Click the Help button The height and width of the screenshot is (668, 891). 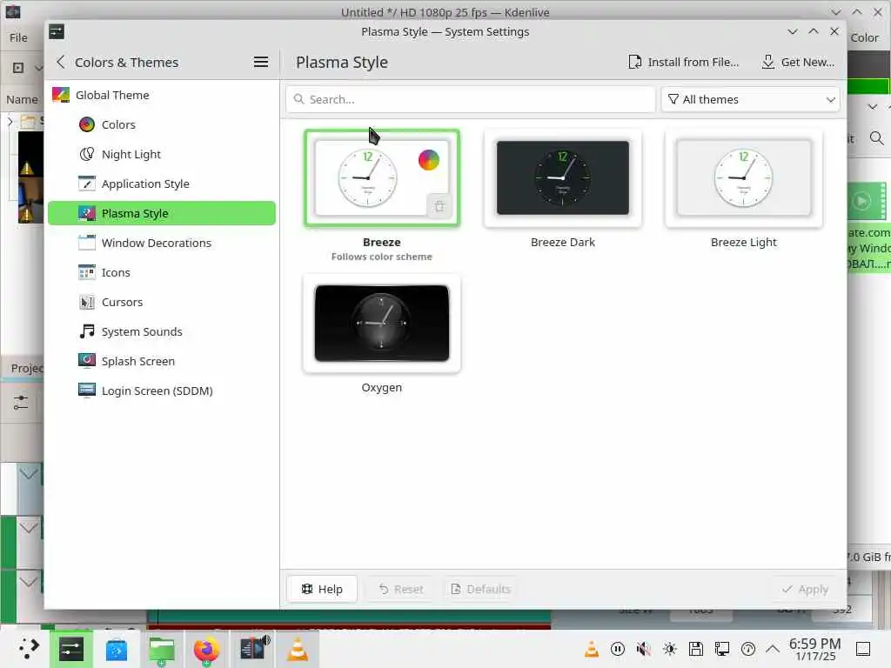(322, 589)
